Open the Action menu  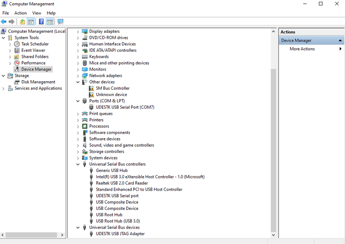pyautogui.click(x=20, y=13)
